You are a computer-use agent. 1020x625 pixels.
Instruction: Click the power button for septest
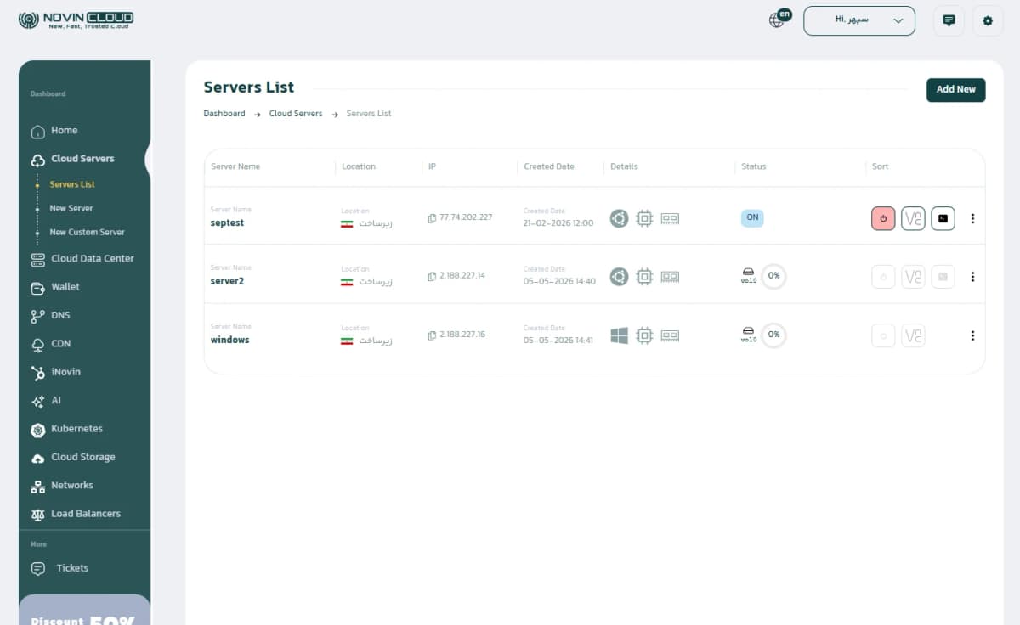[x=883, y=218]
